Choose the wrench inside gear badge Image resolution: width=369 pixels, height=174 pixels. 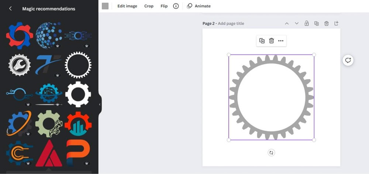tap(20, 65)
